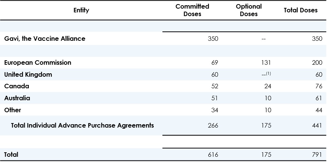Select the Total Individual Advance Purchase Agreements label
The height and width of the screenshot is (162, 327).
tap(82, 125)
